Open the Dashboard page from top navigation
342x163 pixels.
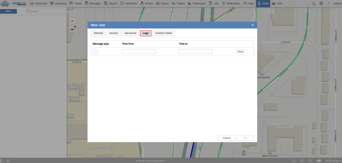39,3
